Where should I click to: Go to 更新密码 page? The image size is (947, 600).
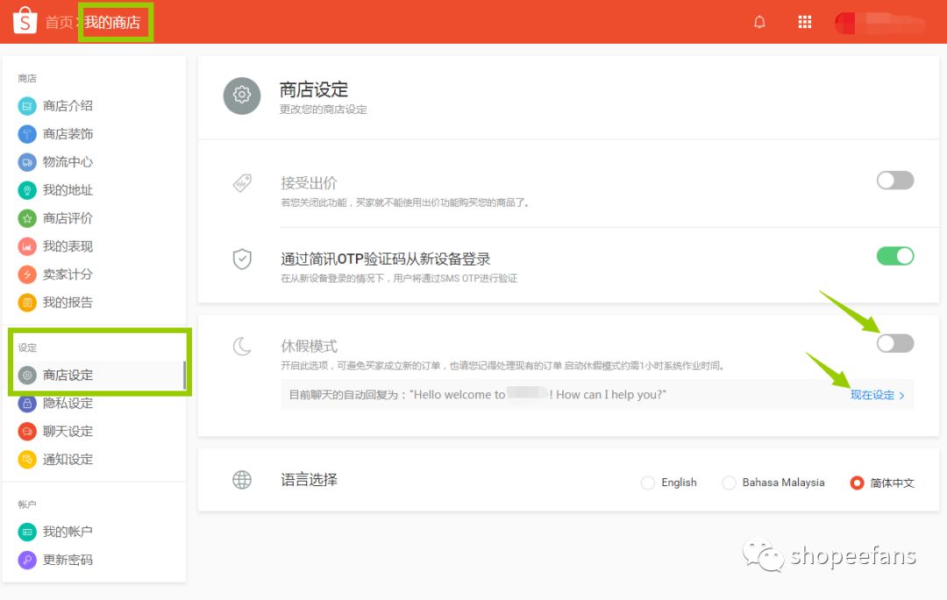pos(68,560)
